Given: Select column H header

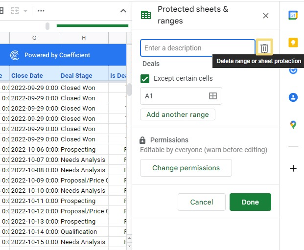Looking at the screenshot, I should (84, 38).
